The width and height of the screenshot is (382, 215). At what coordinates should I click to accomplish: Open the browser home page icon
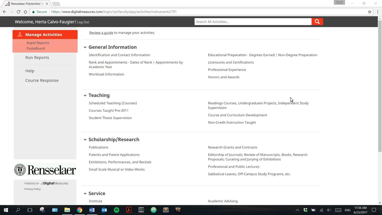click(x=25, y=12)
